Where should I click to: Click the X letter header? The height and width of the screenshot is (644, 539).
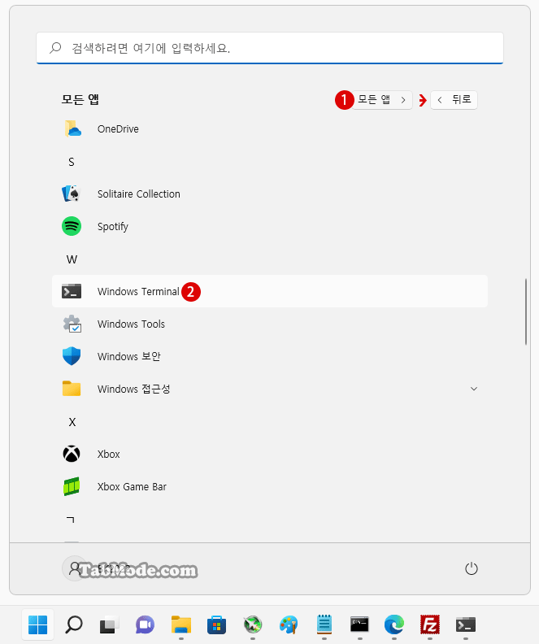tap(72, 422)
